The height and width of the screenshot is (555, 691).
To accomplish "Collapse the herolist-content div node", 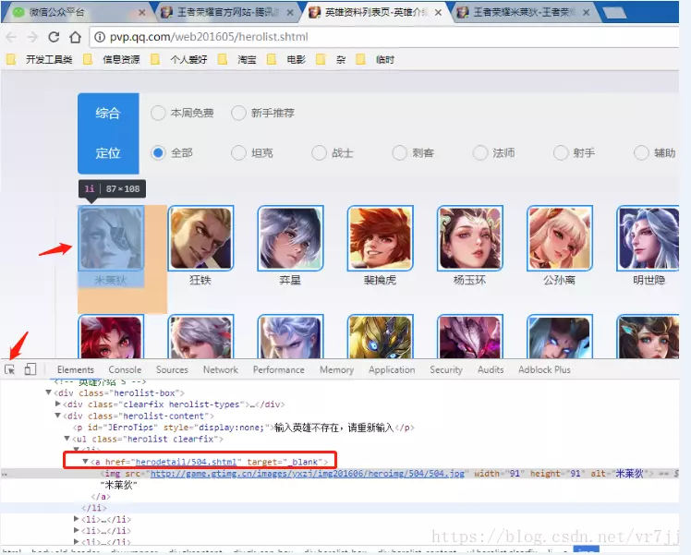I will tap(57, 416).
